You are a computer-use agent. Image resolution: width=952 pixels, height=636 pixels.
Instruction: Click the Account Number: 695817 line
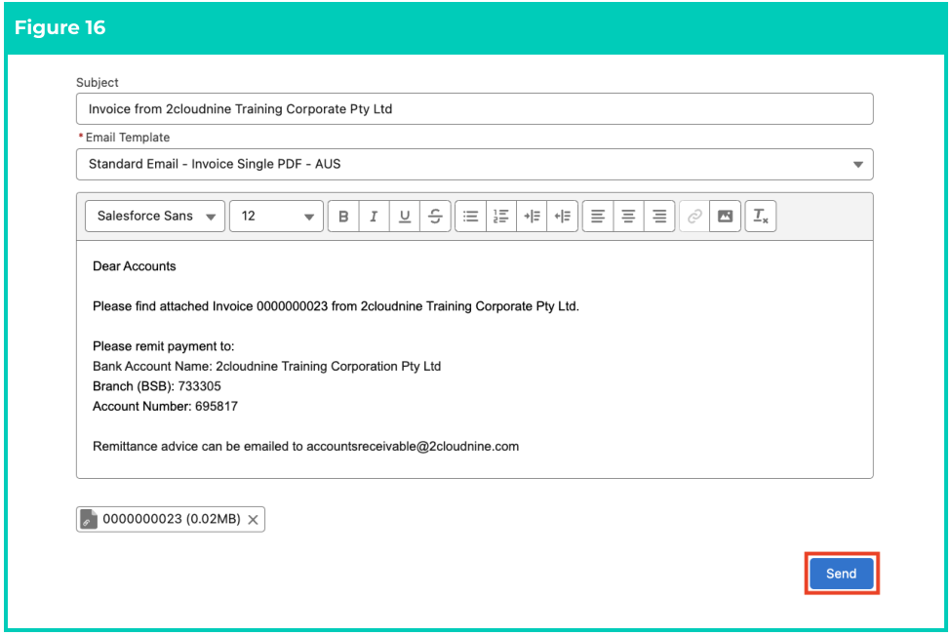tap(165, 407)
